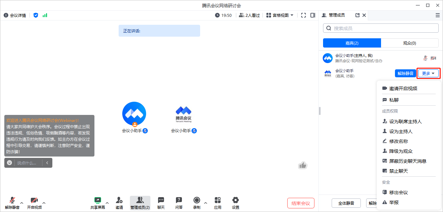443x212 pixels.
Task: Click the panel divider collapse handle
Action: 320,111
